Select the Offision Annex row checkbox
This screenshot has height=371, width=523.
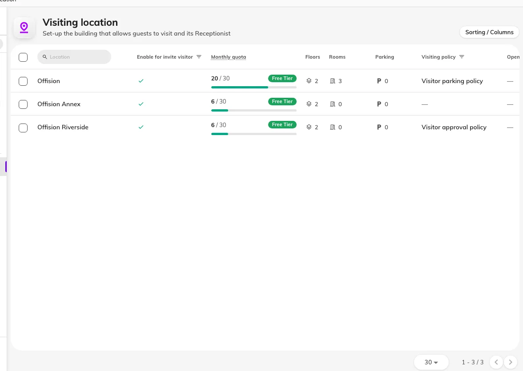(23, 104)
